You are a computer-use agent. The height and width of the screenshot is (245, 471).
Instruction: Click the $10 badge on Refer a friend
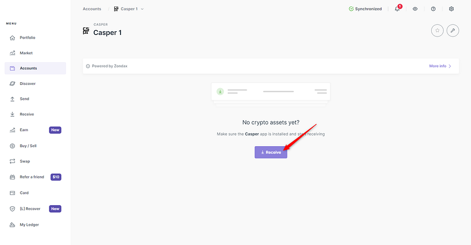tap(56, 177)
